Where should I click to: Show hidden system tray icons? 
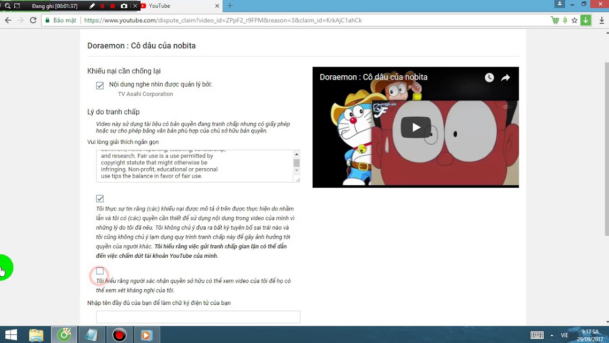point(552,335)
